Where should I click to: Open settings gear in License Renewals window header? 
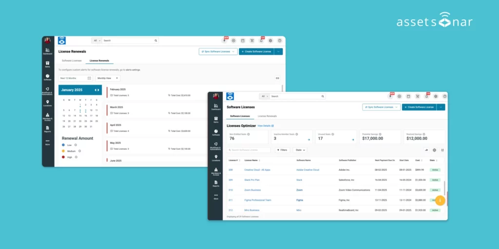(x=270, y=41)
